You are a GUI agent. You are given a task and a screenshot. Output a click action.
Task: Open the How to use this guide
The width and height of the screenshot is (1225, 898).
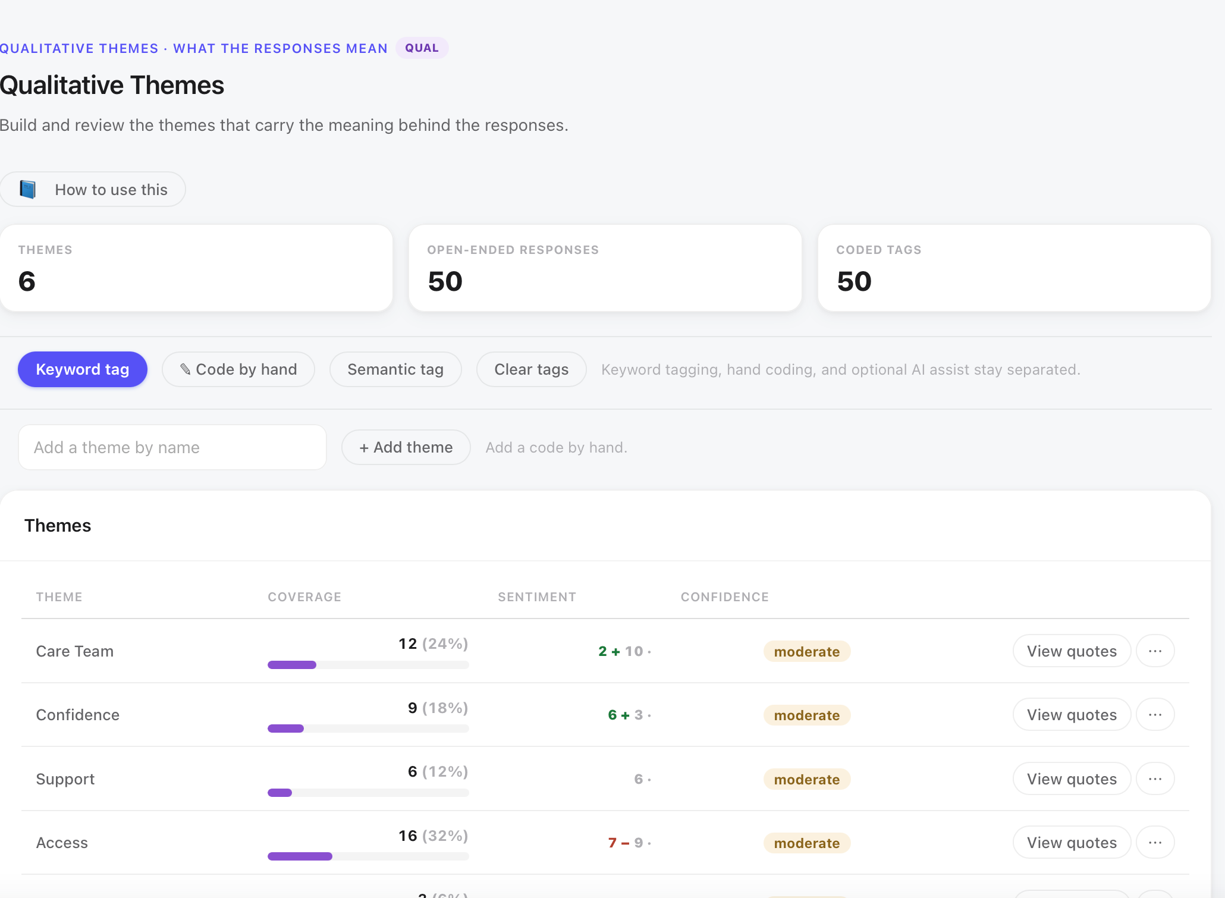(x=92, y=190)
